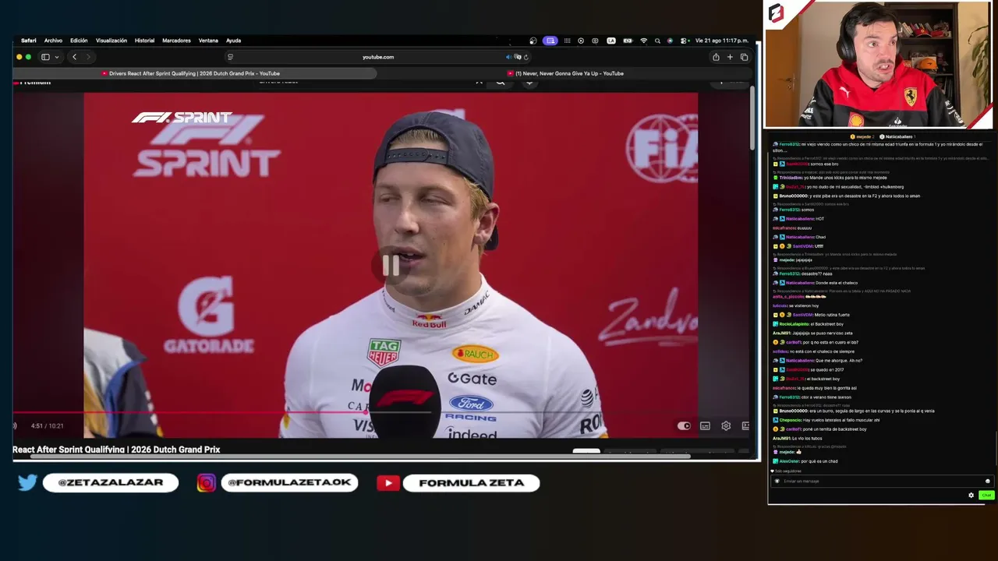The height and width of the screenshot is (561, 998).
Task: Open the Wi-Fi status icon in the menu bar
Action: pos(643,41)
